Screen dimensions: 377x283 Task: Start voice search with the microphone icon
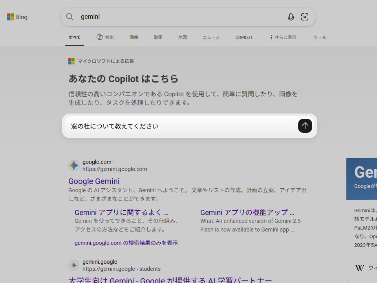(x=291, y=17)
